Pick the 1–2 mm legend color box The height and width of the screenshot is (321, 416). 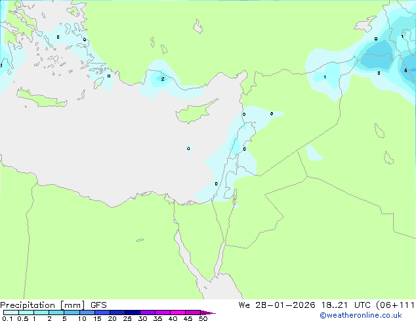41,312
